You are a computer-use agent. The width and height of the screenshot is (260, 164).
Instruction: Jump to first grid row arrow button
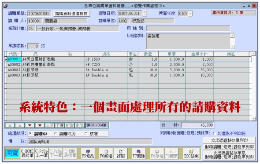(10, 125)
